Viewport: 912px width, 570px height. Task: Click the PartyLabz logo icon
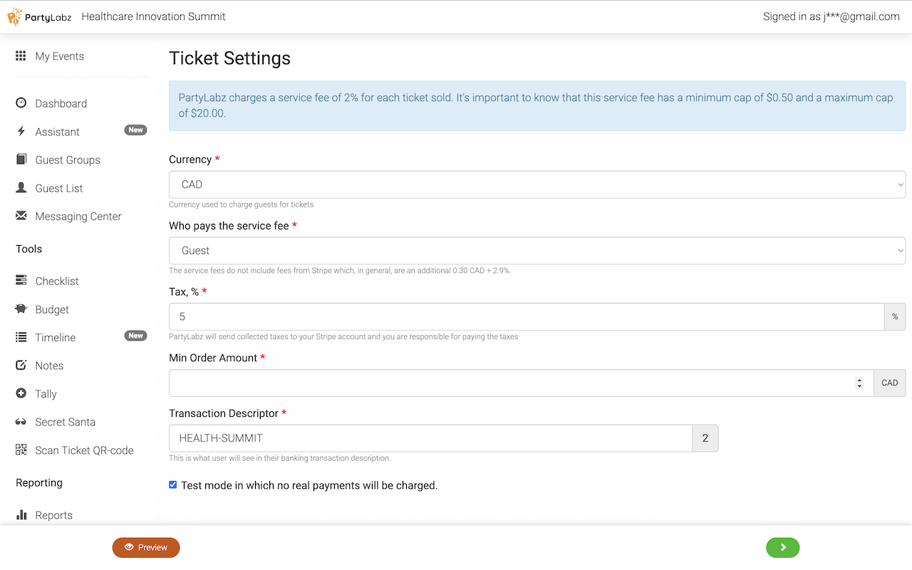click(x=14, y=16)
